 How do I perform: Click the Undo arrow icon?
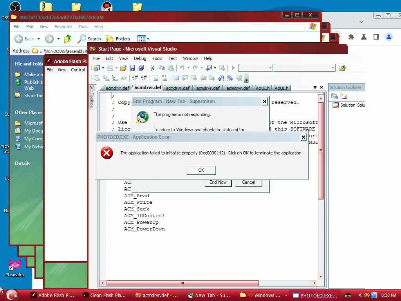pos(182,68)
